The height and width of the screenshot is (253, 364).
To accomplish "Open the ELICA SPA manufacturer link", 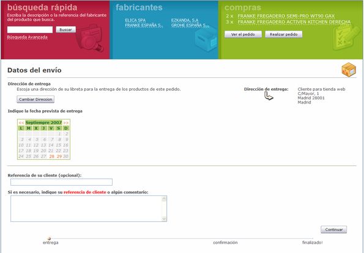I will [135, 20].
